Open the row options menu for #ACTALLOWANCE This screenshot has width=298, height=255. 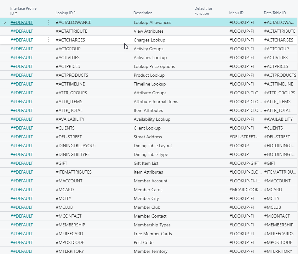(x=49, y=22)
